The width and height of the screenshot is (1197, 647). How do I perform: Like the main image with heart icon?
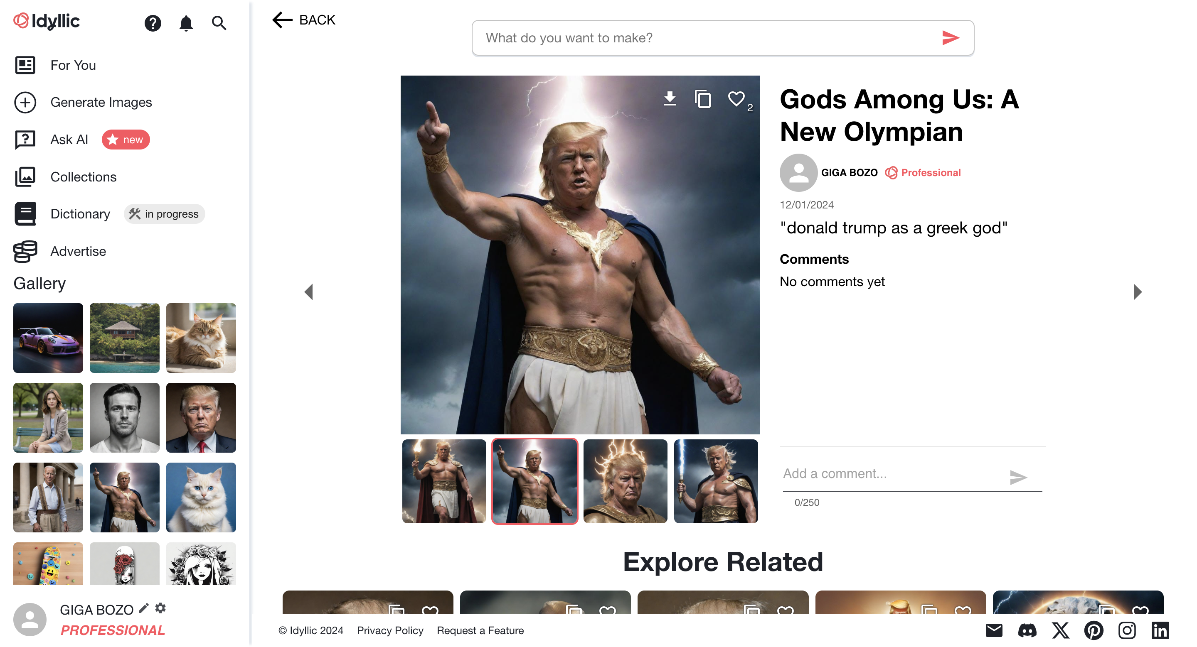click(736, 98)
